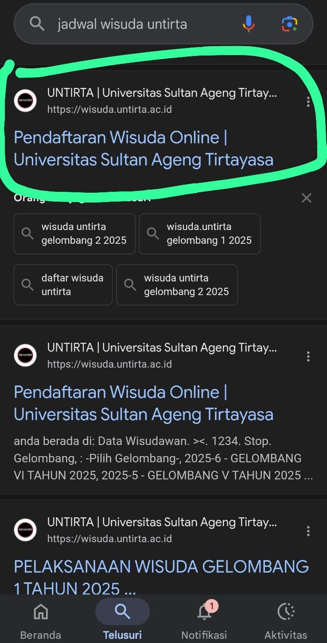Dismiss the related searches section
Viewport: 327px width, 643px height.
(306, 198)
